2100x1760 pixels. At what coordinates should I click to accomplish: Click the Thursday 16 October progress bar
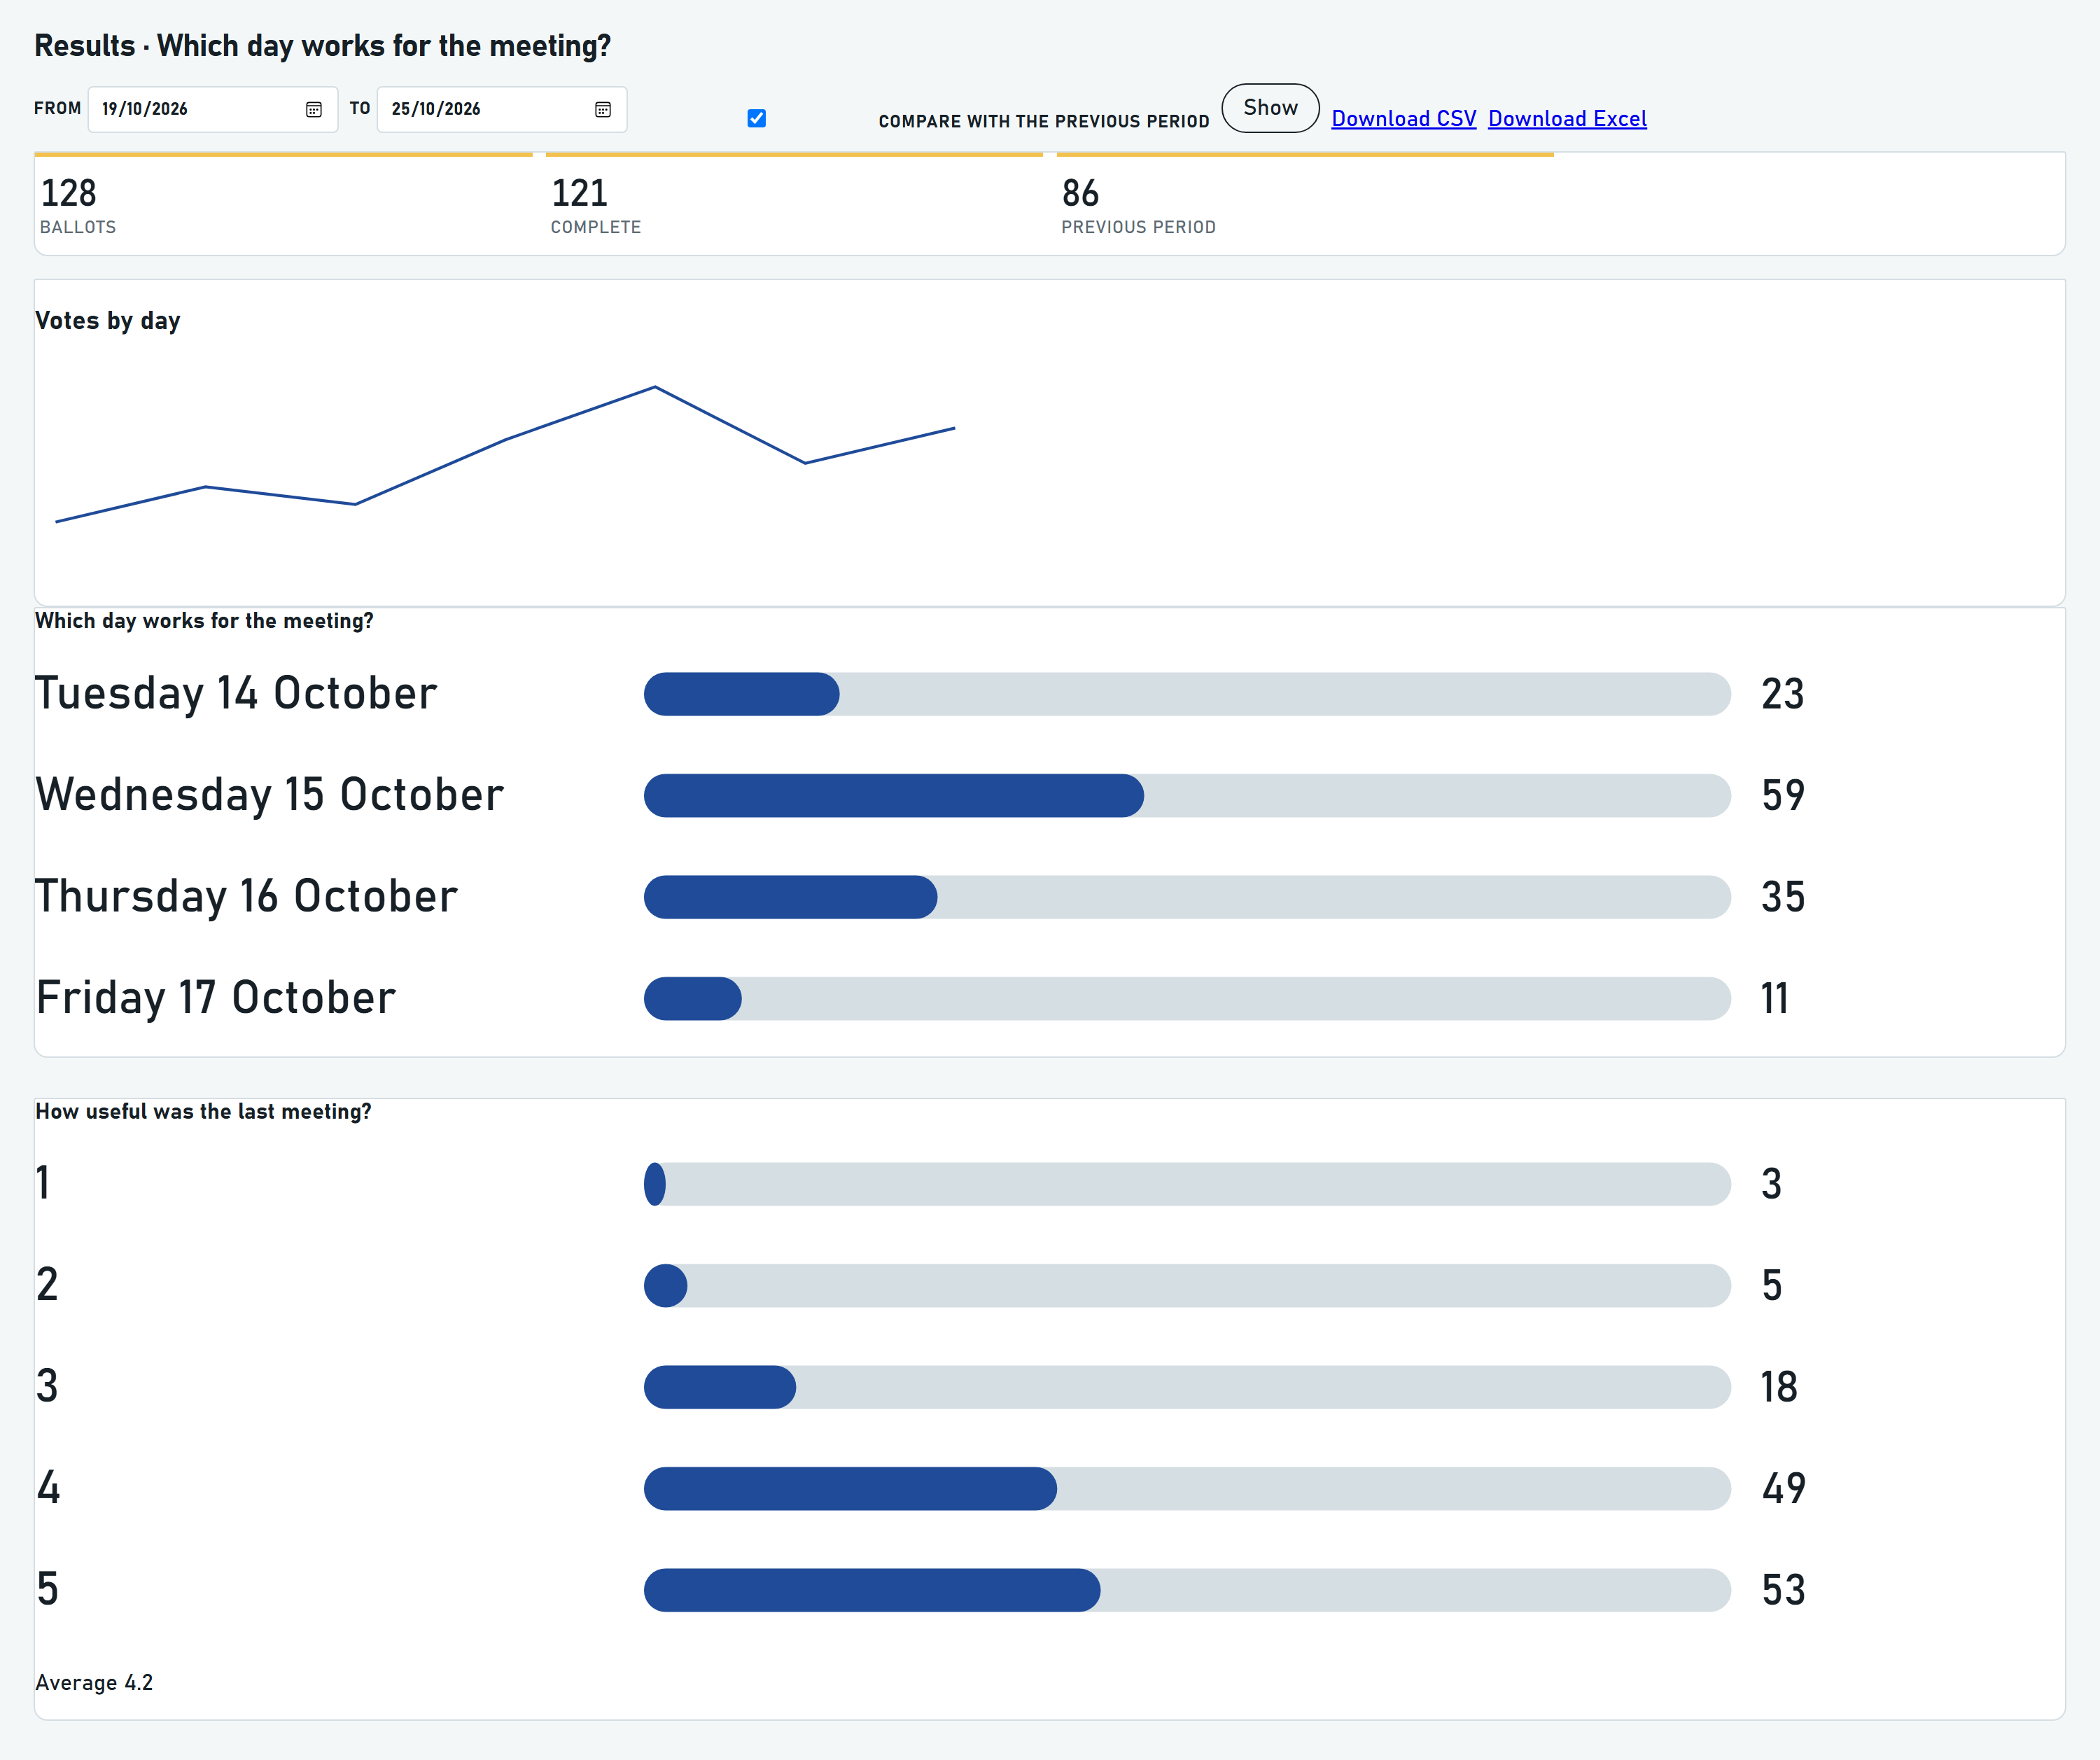click(x=1187, y=897)
